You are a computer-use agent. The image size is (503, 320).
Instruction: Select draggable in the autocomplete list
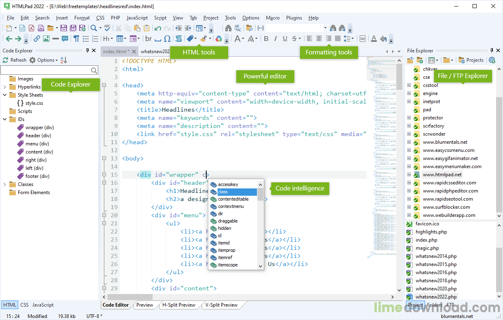(x=228, y=221)
